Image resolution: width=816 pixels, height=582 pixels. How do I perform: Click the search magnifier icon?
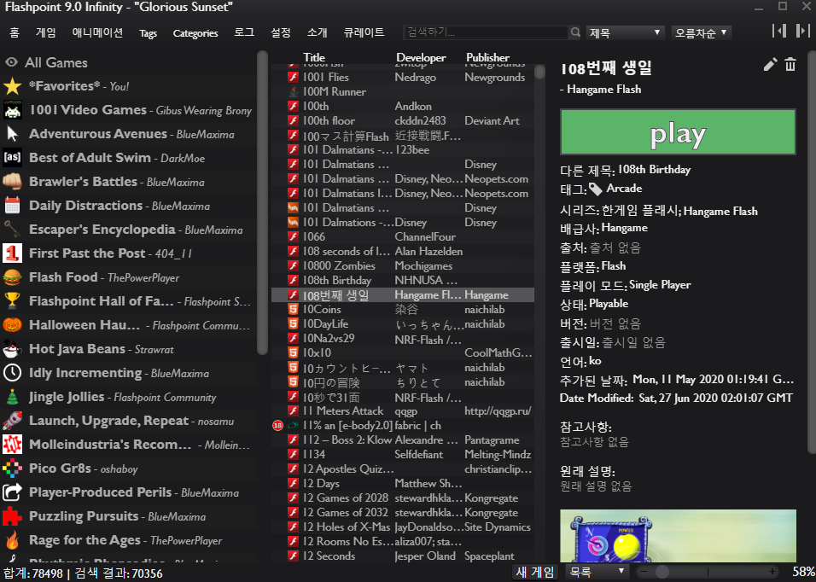pos(574,32)
